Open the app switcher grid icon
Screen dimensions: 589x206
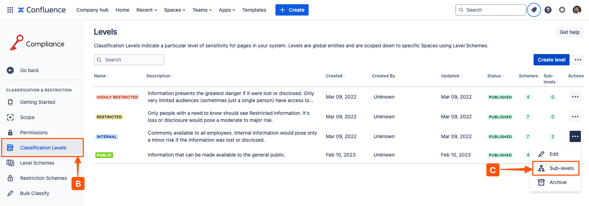point(10,10)
